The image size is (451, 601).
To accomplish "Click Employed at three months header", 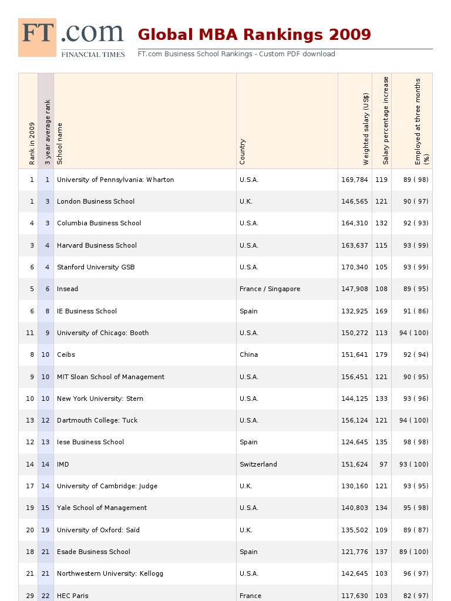I will 422,121.
